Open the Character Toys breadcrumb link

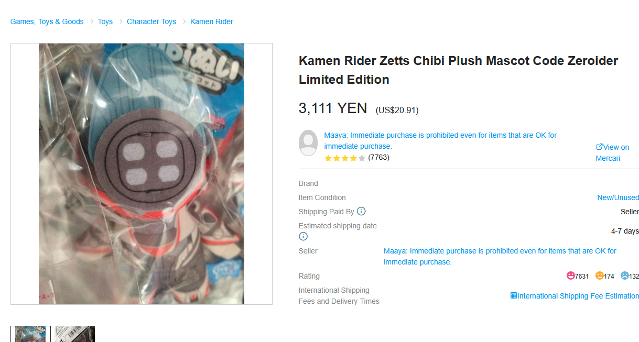tap(151, 21)
